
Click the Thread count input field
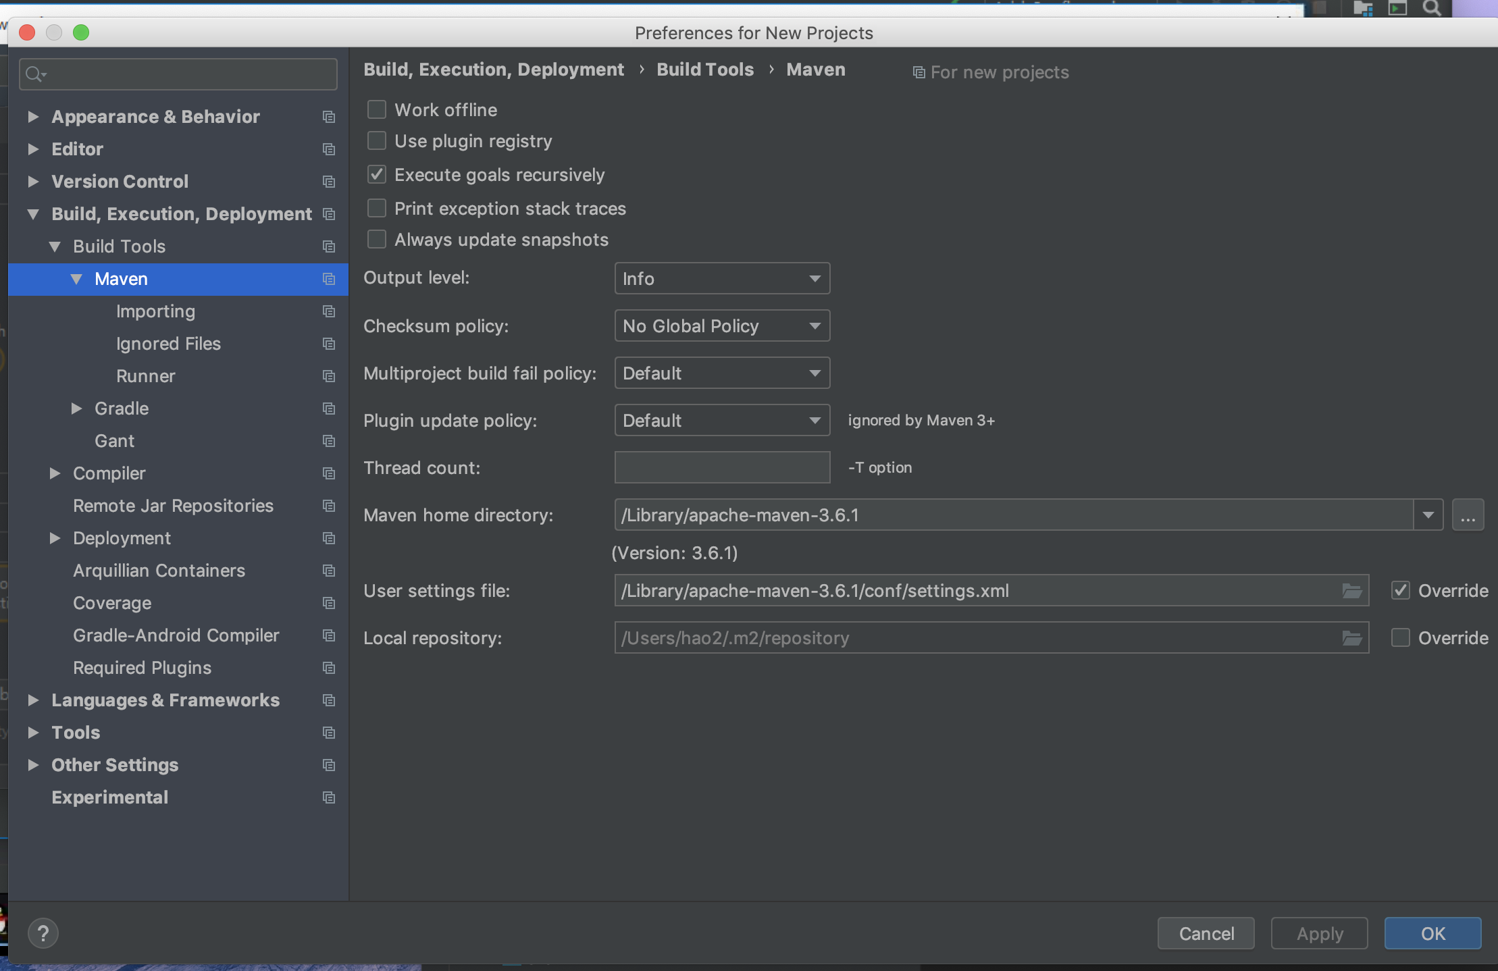pos(721,467)
